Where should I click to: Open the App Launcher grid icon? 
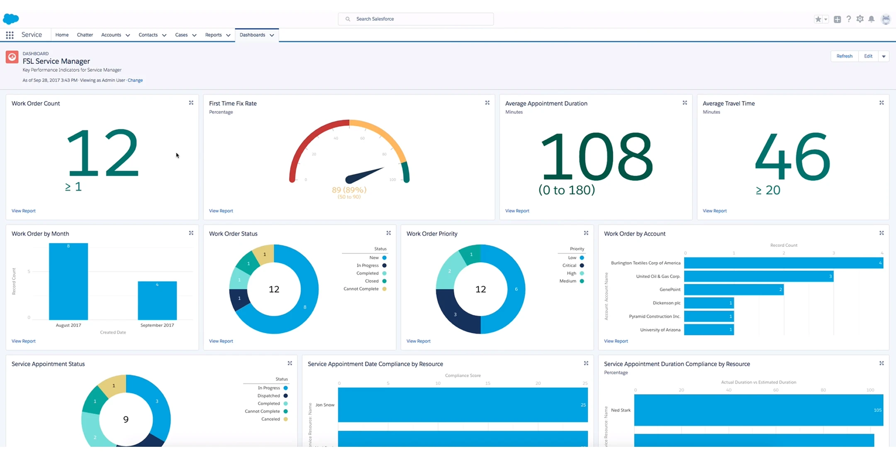pos(10,35)
